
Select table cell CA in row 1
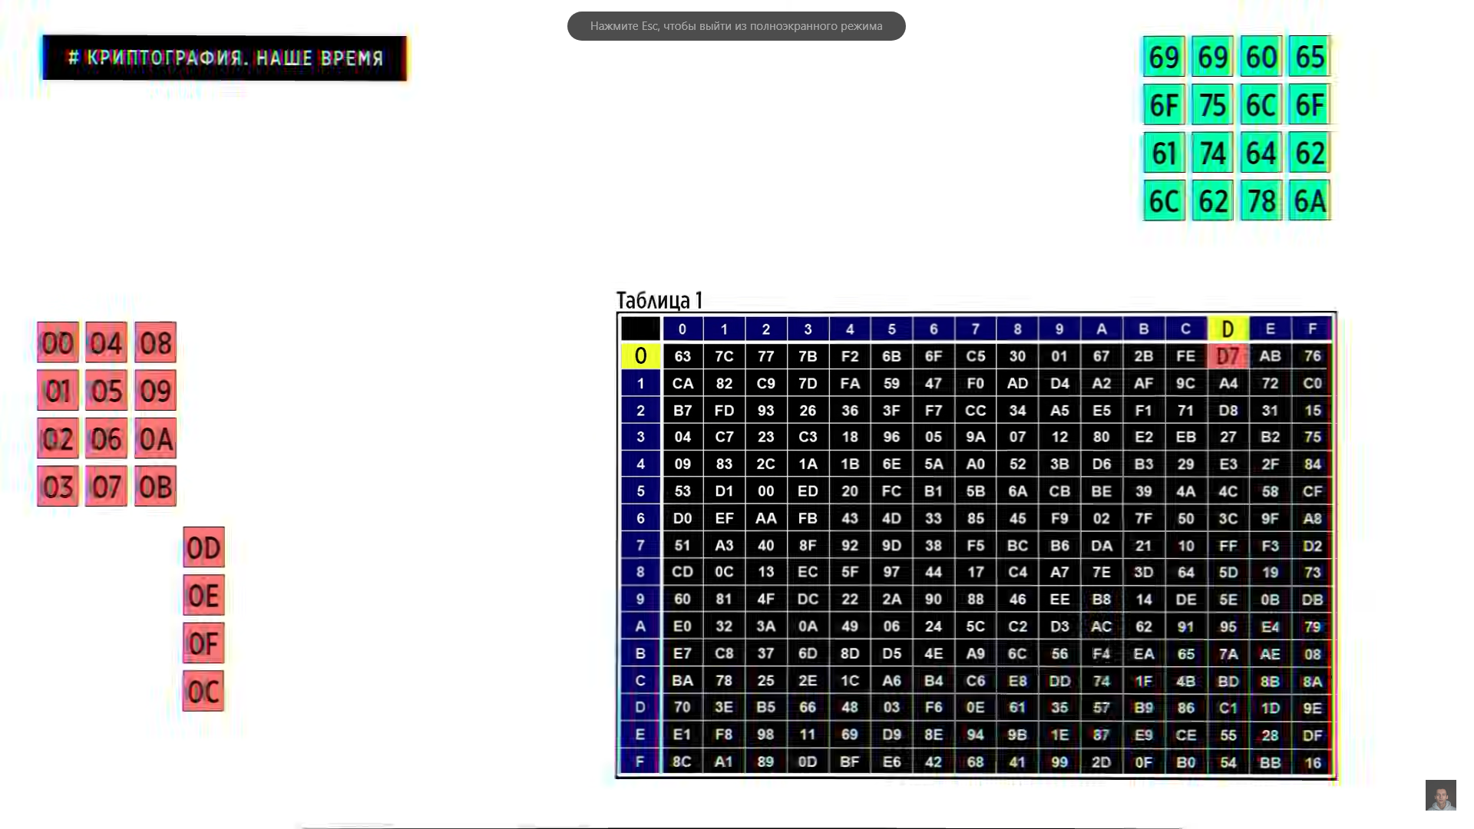[682, 383]
